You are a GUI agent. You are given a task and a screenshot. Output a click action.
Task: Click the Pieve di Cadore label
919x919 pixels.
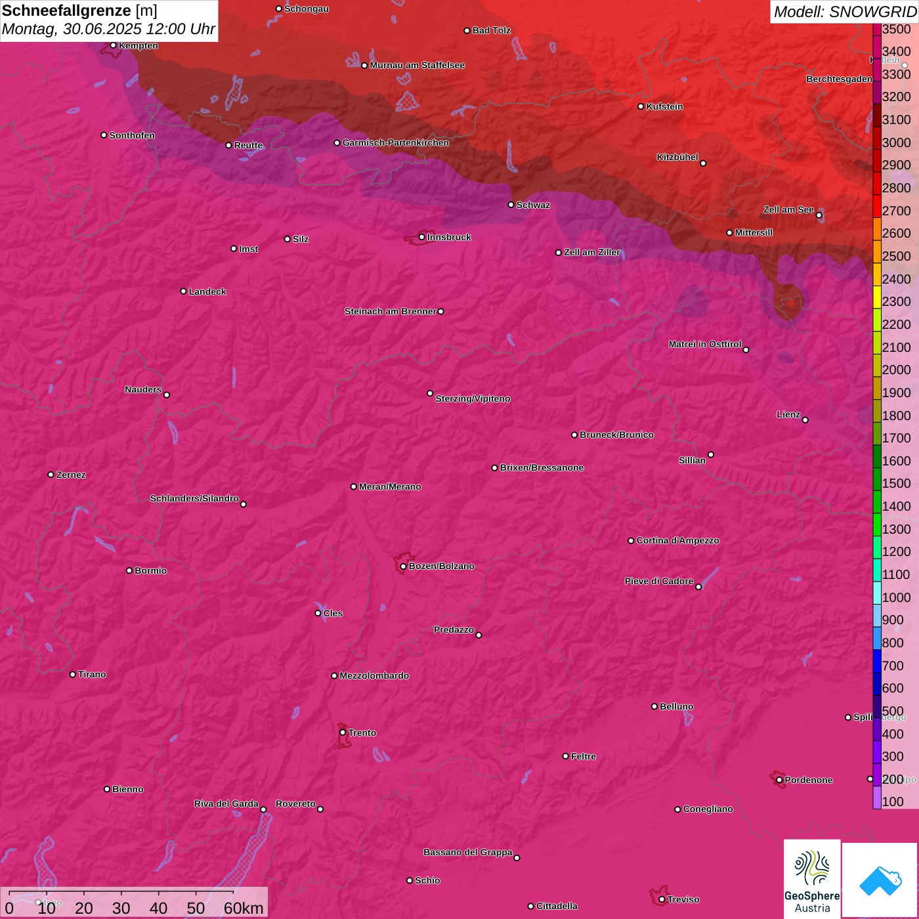659,581
